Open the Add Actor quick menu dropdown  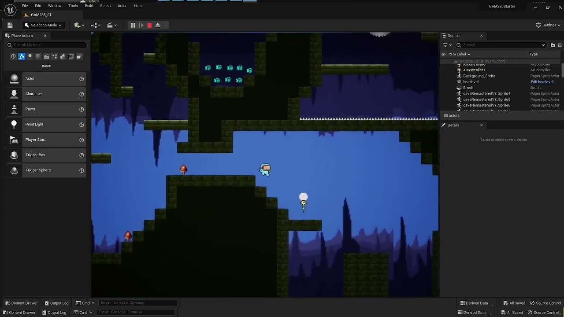78,25
